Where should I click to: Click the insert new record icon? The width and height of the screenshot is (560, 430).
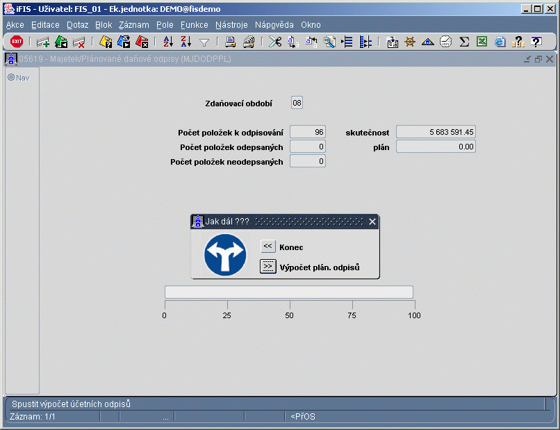tap(43, 42)
